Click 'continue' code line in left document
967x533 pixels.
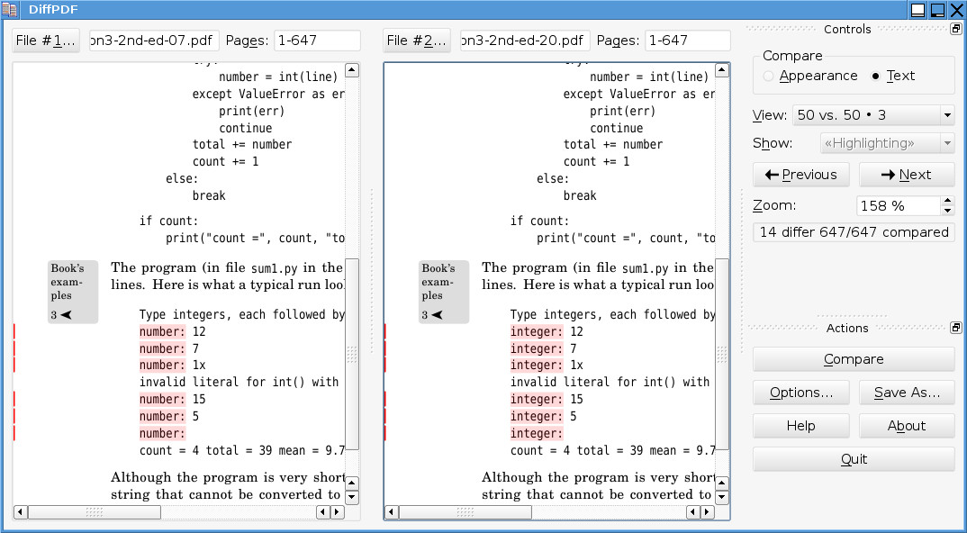pyautogui.click(x=246, y=129)
